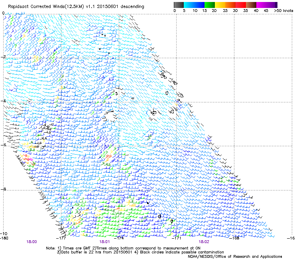Viewport: 295px width, 259px height.
Task: Click the '>50 knots' legend label
Action: point(283,10)
